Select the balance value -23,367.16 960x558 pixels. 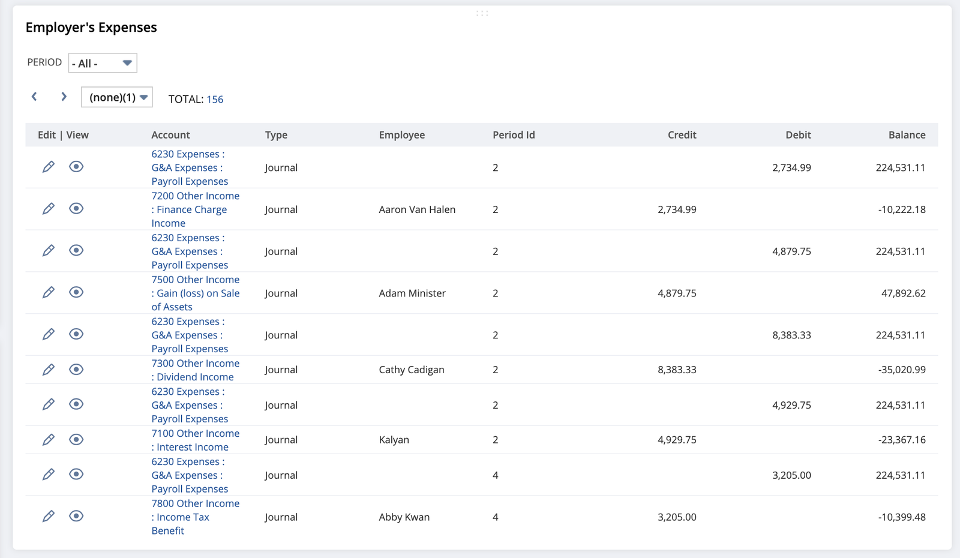(x=902, y=440)
